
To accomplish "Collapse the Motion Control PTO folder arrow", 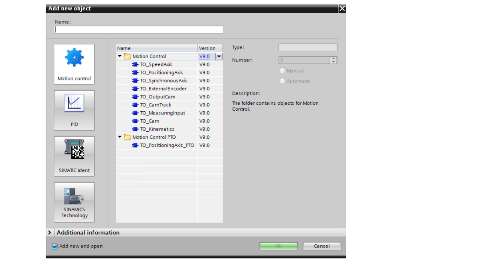I will click(120, 137).
